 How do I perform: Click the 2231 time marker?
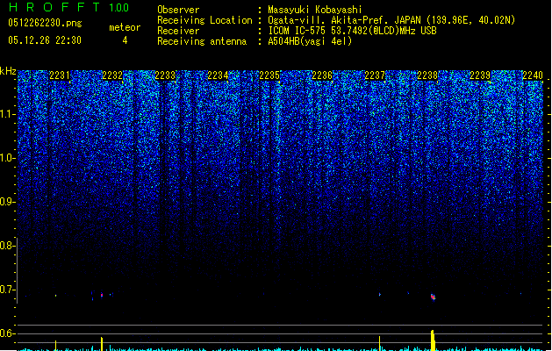pyautogui.click(x=59, y=75)
